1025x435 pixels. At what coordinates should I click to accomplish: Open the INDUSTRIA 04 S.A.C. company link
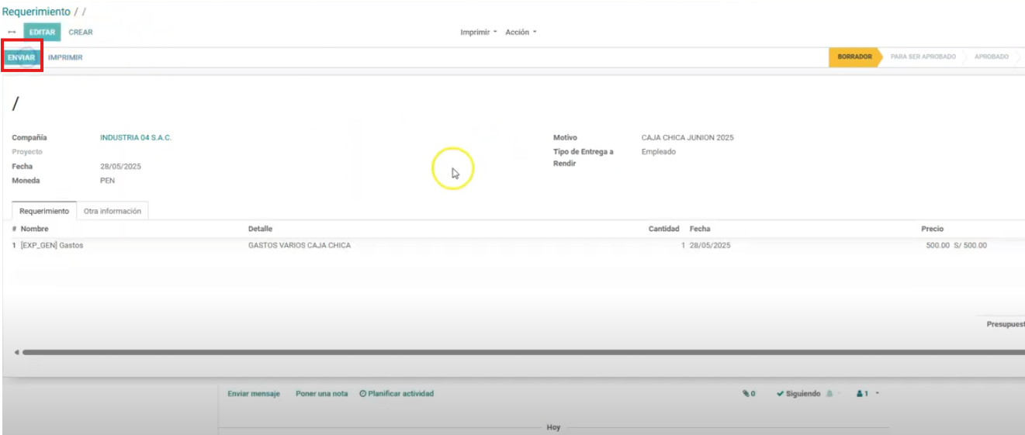(x=136, y=138)
